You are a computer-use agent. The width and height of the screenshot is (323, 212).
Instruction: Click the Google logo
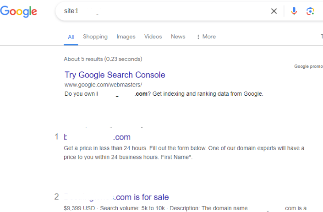pos(19,11)
